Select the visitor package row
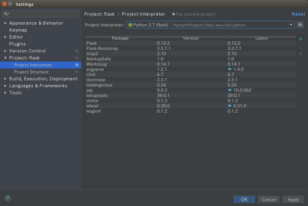This screenshot has height=206, width=308. (191, 101)
